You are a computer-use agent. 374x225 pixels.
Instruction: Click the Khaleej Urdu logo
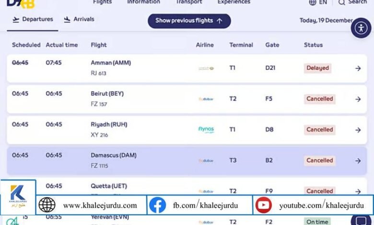click(18, 197)
